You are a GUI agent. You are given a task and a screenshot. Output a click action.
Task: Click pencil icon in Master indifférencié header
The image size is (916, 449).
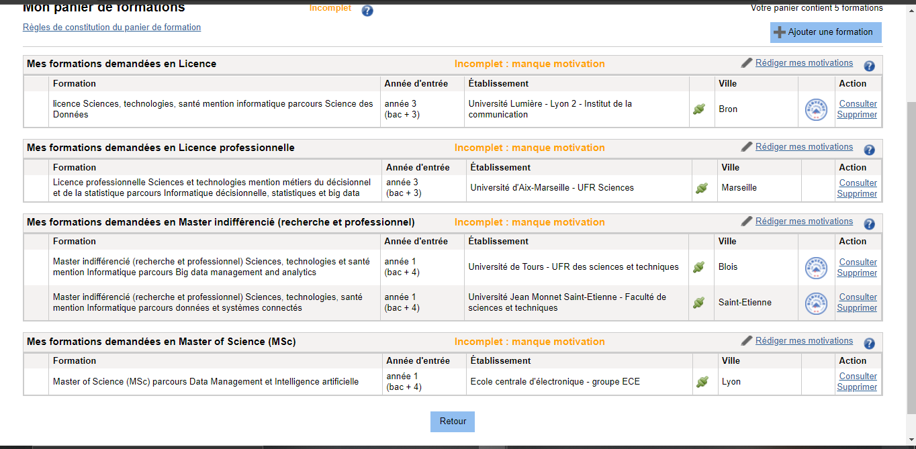pos(747,221)
